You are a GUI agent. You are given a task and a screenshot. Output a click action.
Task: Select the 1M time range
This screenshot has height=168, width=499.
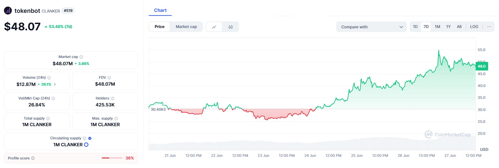coord(437,27)
